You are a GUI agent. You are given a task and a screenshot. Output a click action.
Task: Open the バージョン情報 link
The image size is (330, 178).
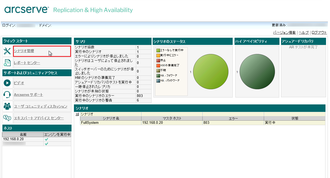coord(284,32)
